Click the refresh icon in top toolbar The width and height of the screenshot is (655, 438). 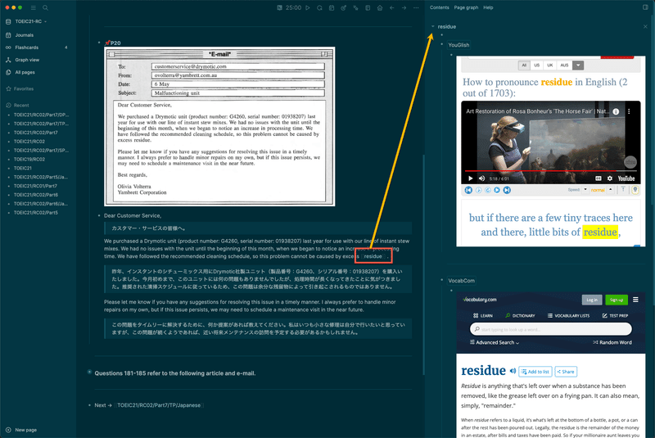(x=319, y=7)
